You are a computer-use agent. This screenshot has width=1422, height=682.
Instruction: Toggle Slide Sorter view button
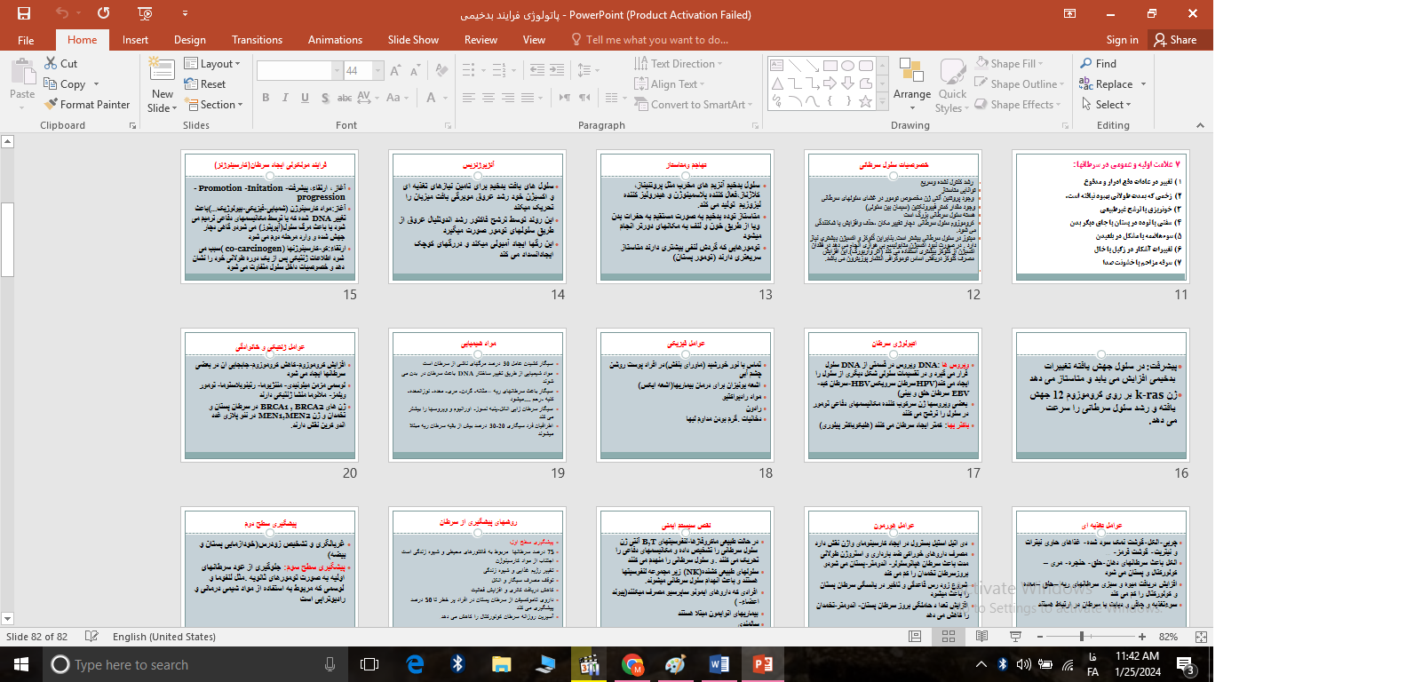pos(949,637)
